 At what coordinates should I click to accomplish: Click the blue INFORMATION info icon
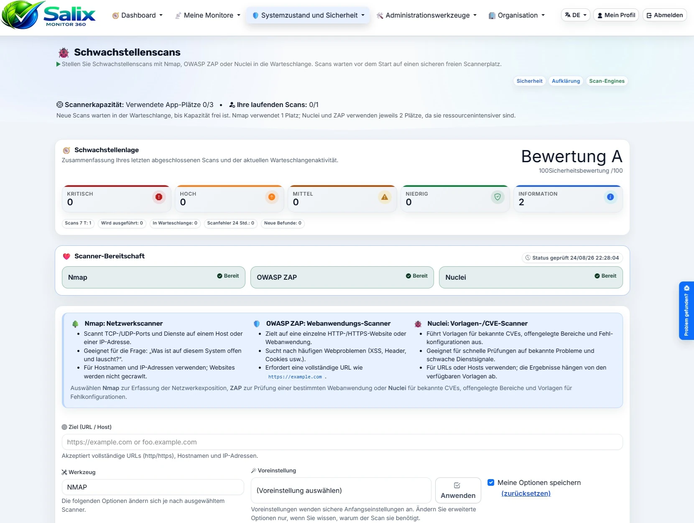pos(610,197)
